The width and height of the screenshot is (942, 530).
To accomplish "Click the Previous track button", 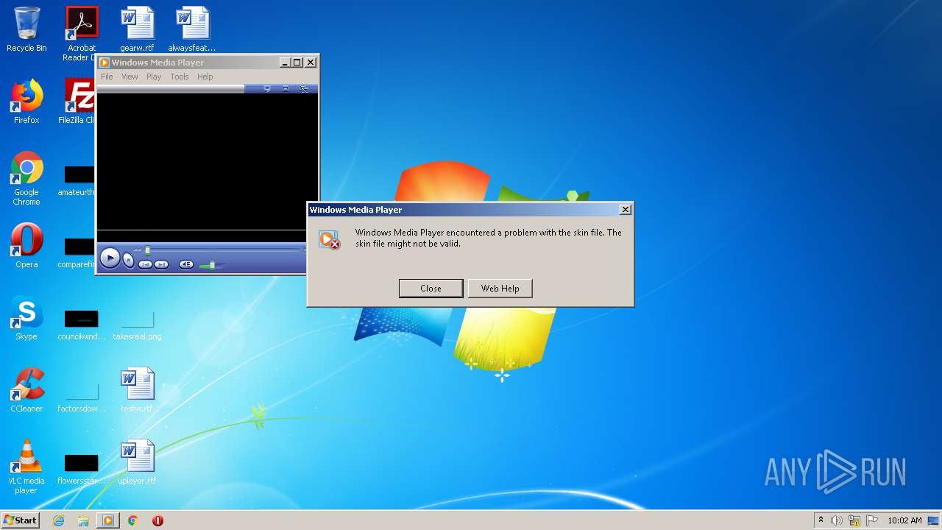I will [x=145, y=264].
